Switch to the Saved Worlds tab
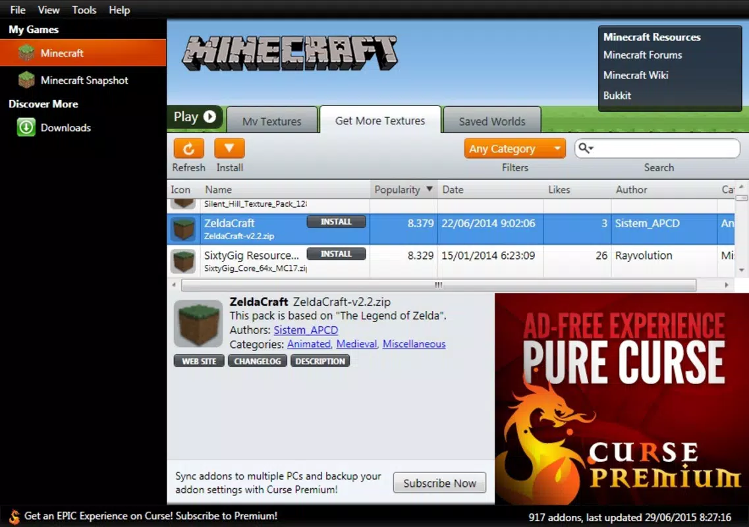 (x=492, y=121)
